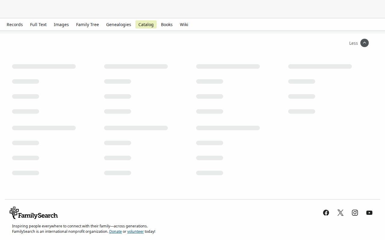The width and height of the screenshot is (385, 240).
Task: Click the FamilySearch tree logo
Action: (14, 212)
